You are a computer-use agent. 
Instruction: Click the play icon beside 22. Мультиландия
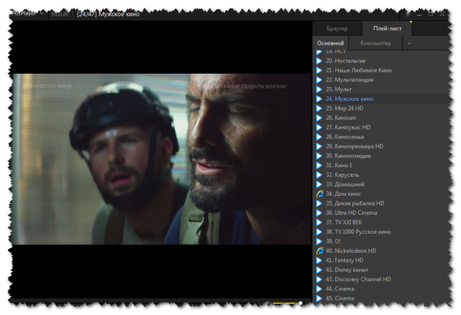[319, 80]
